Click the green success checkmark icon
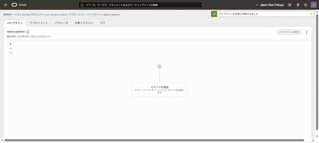This screenshot has width=319, height=143. [214, 14]
